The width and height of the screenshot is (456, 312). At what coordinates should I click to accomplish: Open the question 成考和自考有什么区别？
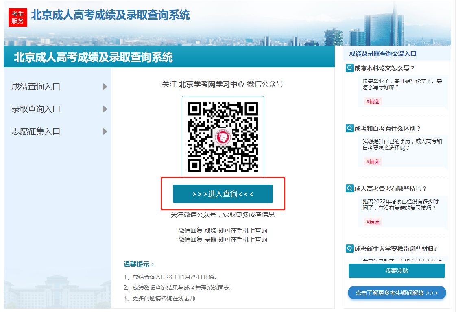pyautogui.click(x=387, y=129)
